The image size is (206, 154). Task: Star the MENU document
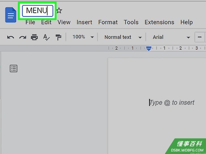pos(59,11)
